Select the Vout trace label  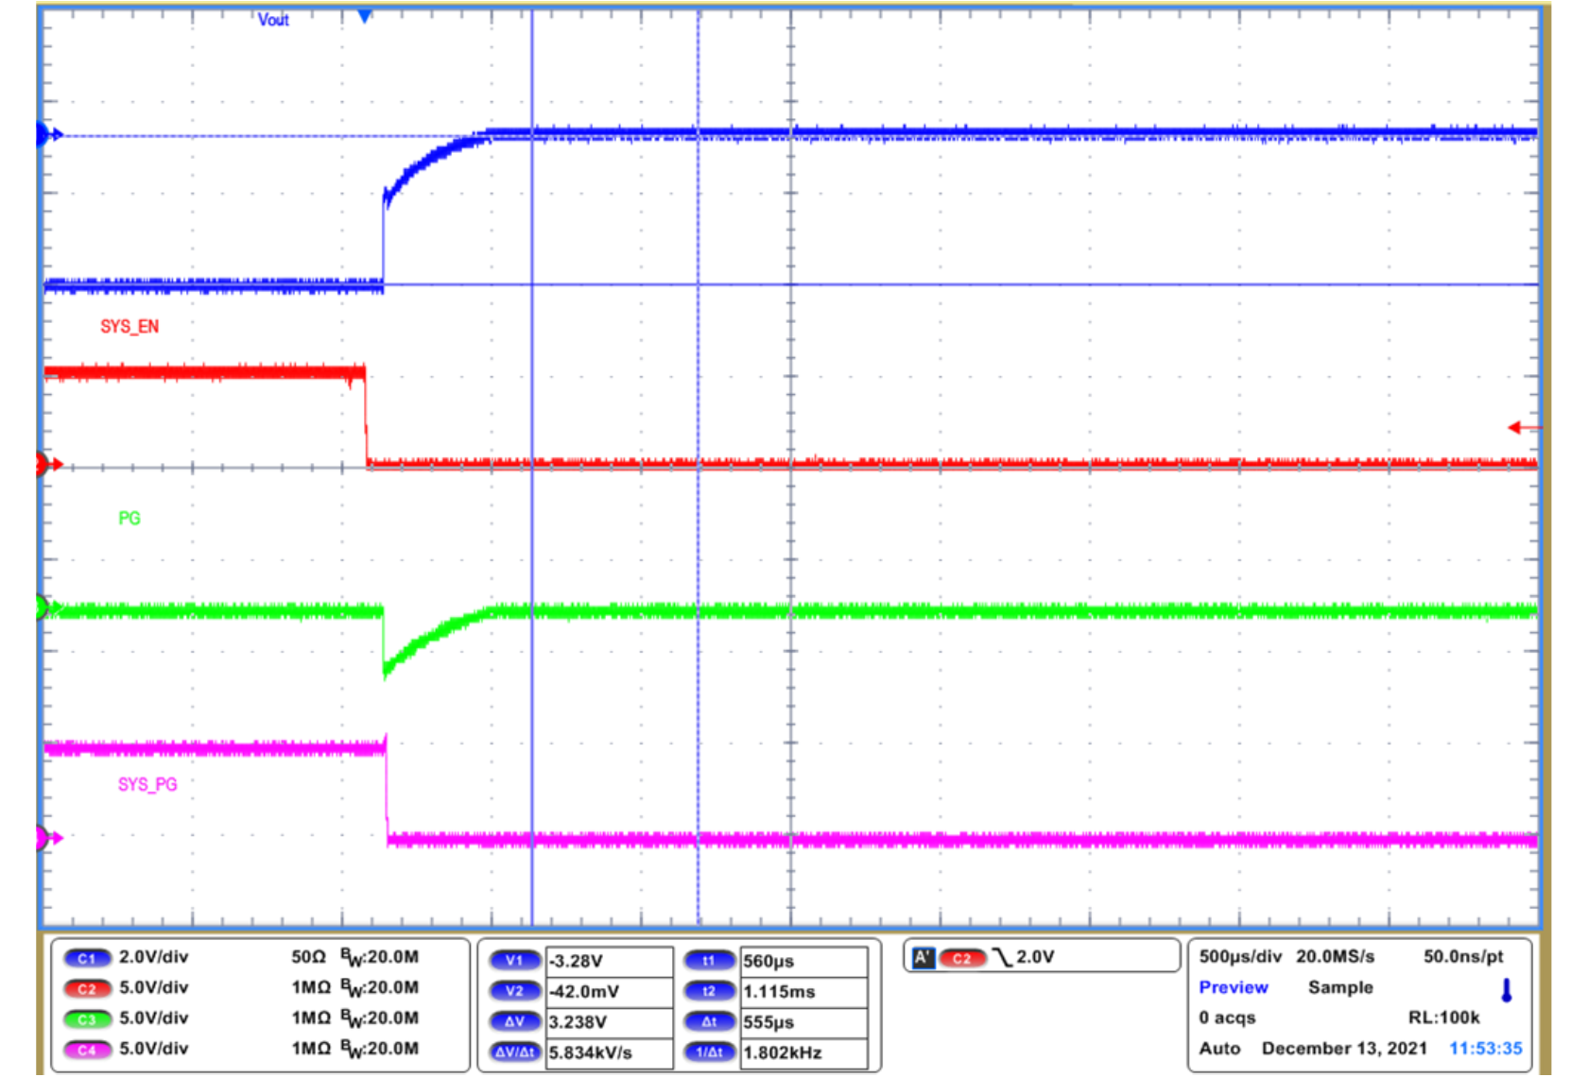274,19
